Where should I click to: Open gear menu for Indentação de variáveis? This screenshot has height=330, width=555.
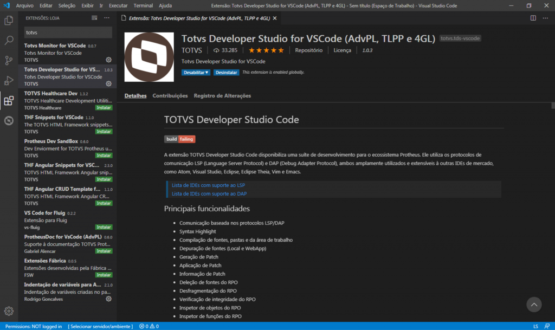click(108, 299)
